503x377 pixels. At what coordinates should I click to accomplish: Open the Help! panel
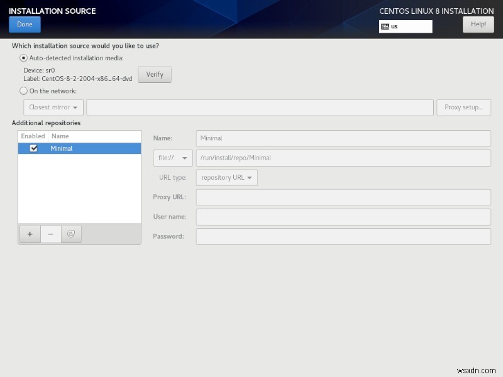coord(478,24)
